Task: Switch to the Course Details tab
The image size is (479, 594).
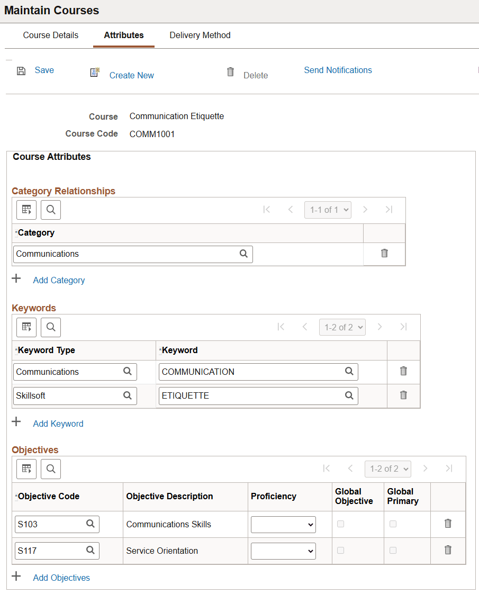Action: [50, 35]
